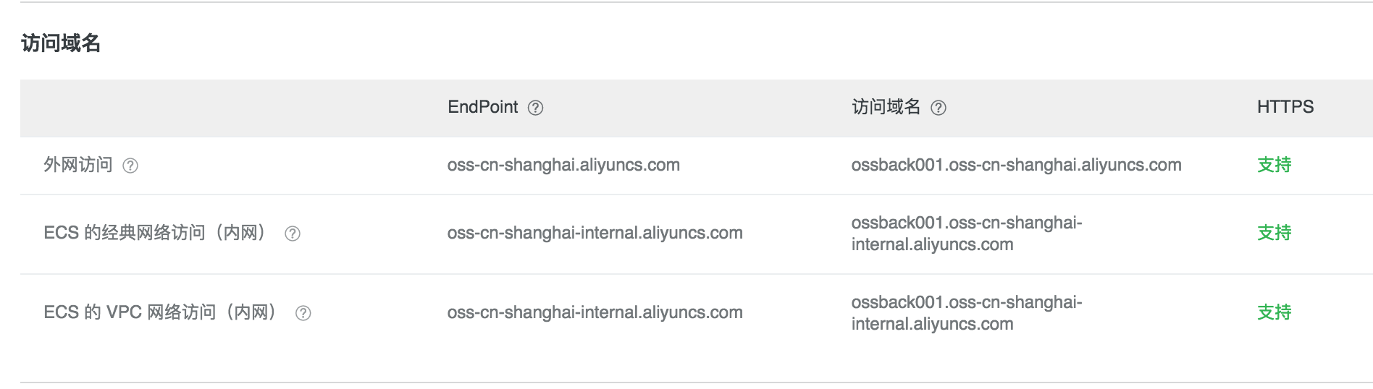Click 经典网络 row's oss-cn-shanghai-internal endpoint
Image resolution: width=1373 pixels, height=389 pixels.
pyautogui.click(x=595, y=233)
